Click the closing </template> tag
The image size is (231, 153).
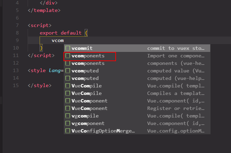[x=44, y=10]
